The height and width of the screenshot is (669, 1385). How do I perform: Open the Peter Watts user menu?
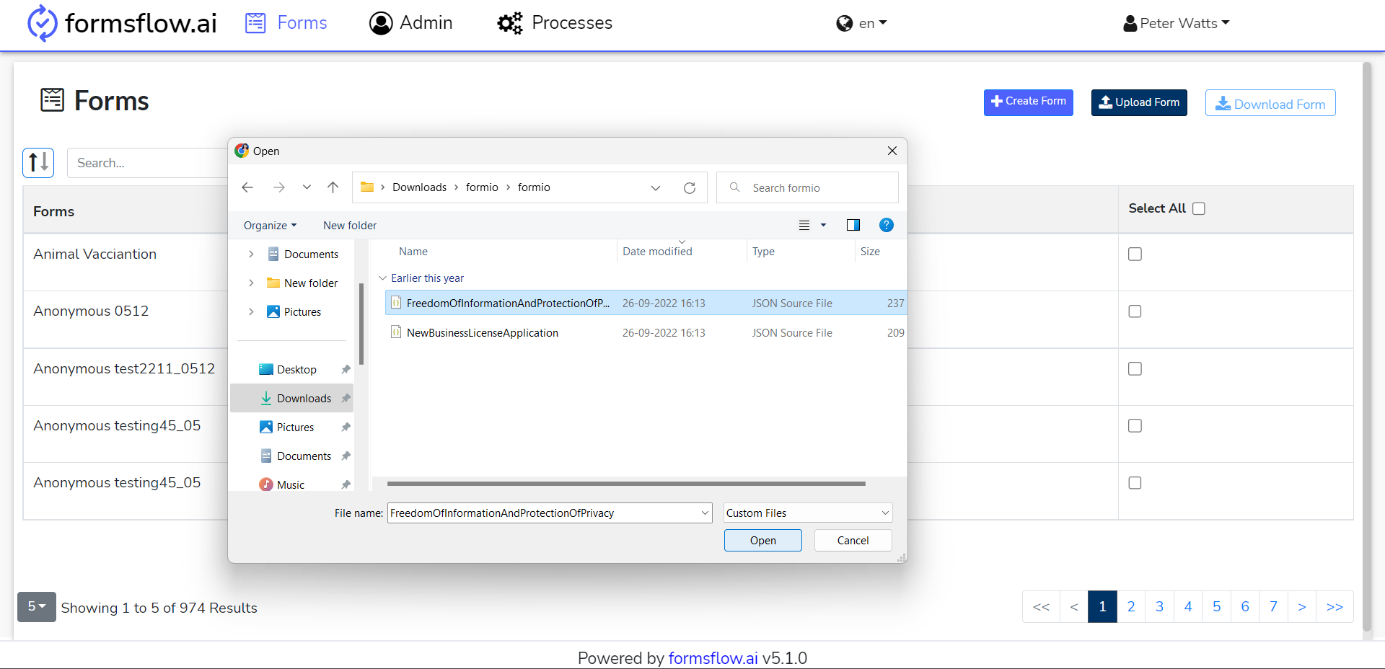[1177, 23]
